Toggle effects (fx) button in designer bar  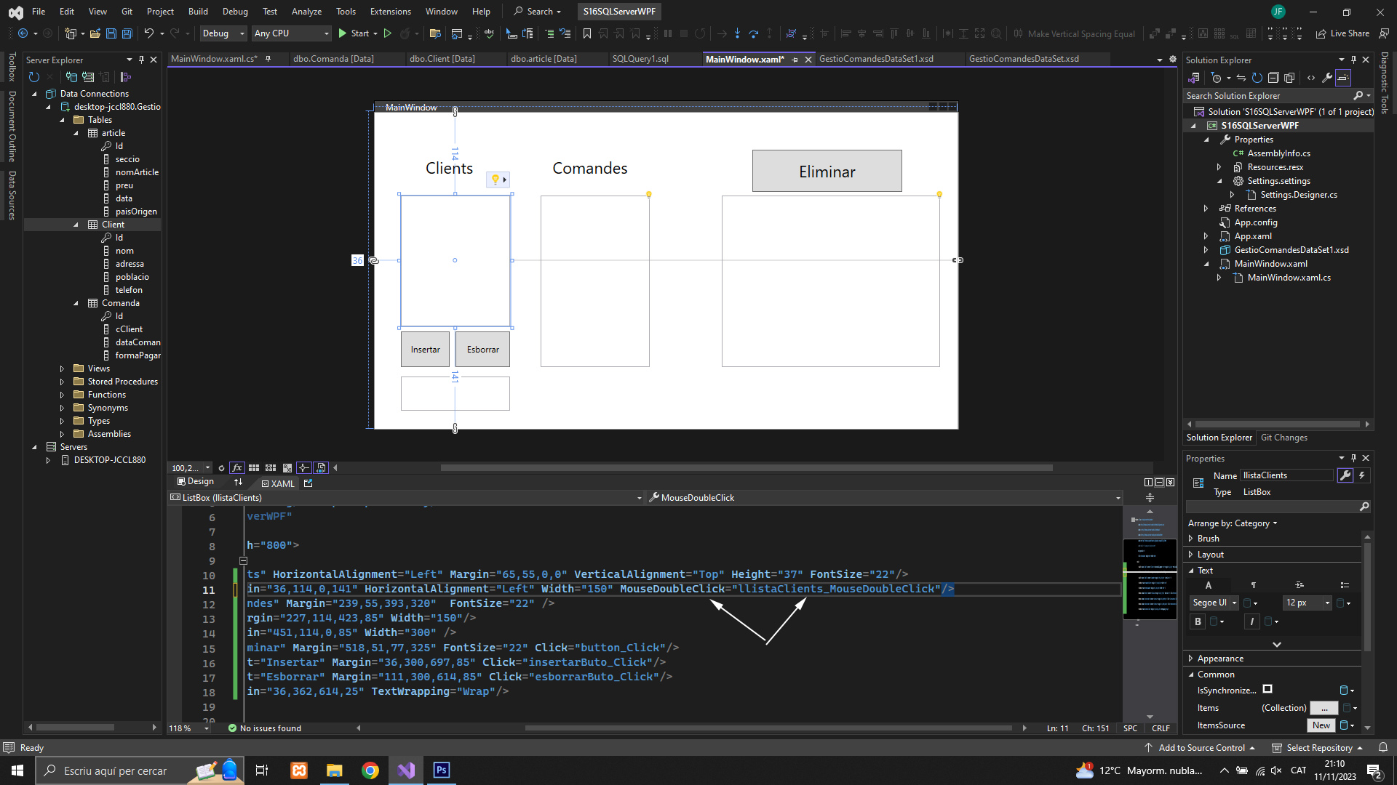[237, 468]
